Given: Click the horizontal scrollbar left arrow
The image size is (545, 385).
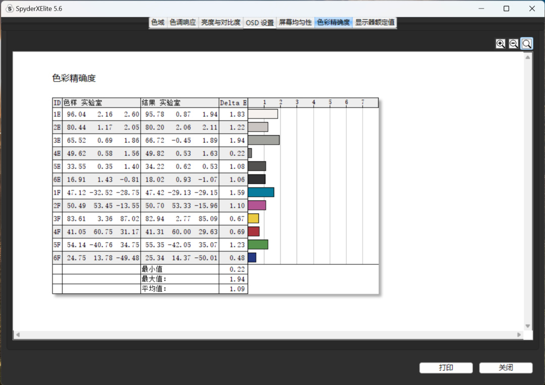Looking at the screenshot, I should click(x=18, y=335).
